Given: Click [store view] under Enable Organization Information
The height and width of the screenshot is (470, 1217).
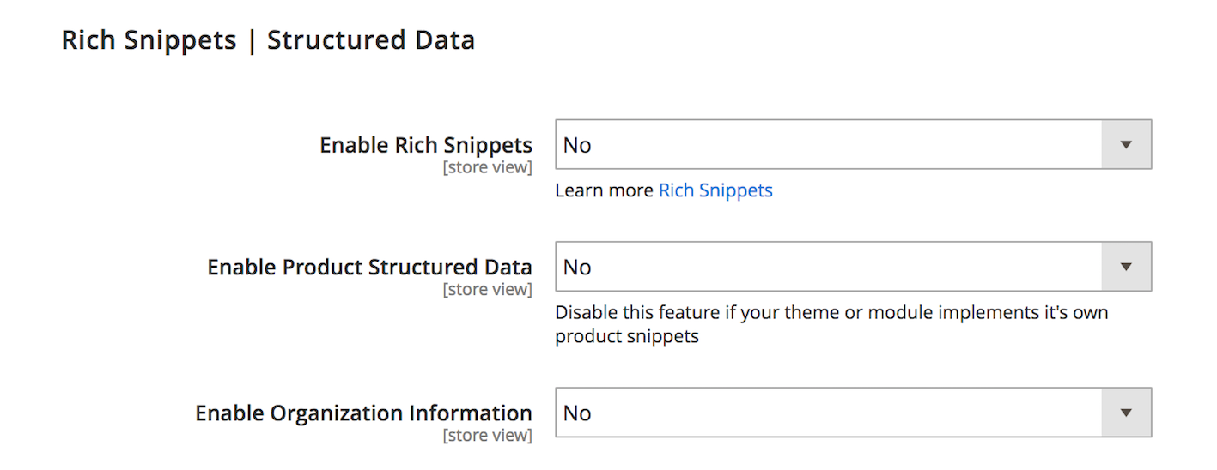Looking at the screenshot, I should (487, 435).
